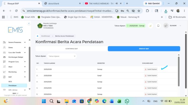
Task: Open the SIAGA - KEMENTERI... bookmark
Action: point(102,17)
